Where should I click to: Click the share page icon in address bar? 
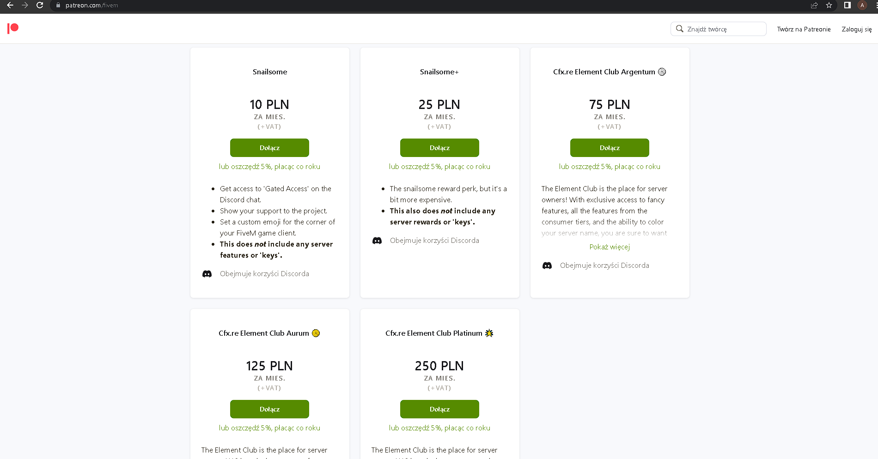point(814,5)
